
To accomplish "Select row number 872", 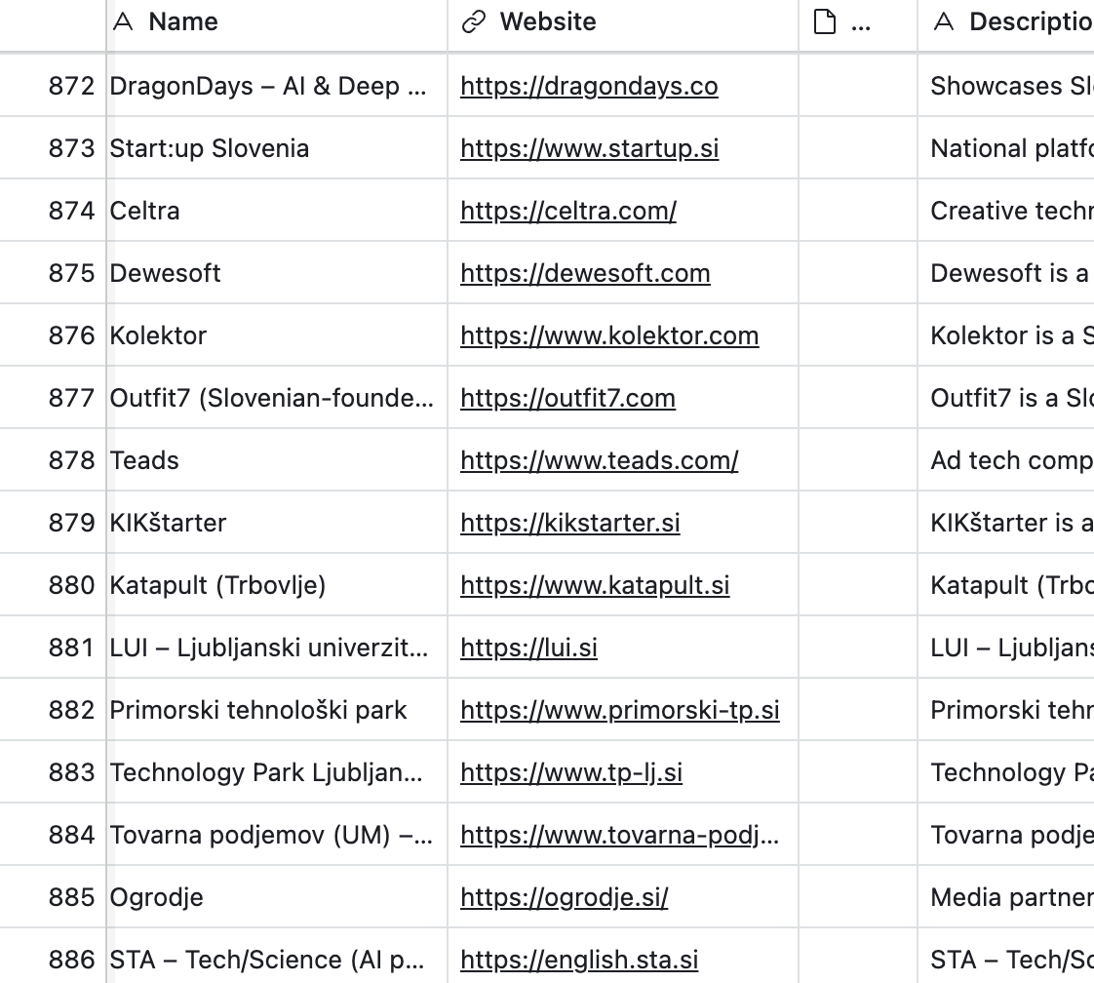I will [71, 86].
